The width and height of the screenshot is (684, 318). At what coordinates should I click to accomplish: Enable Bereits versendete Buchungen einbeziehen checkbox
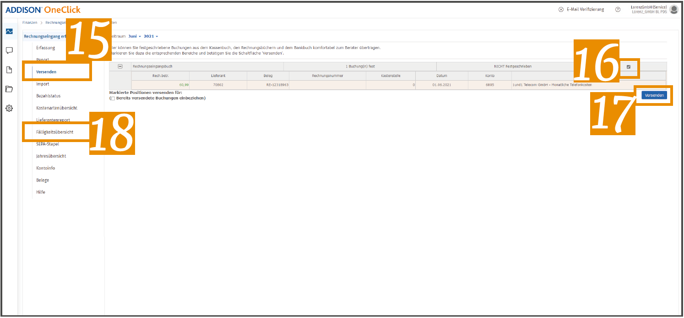coord(113,98)
